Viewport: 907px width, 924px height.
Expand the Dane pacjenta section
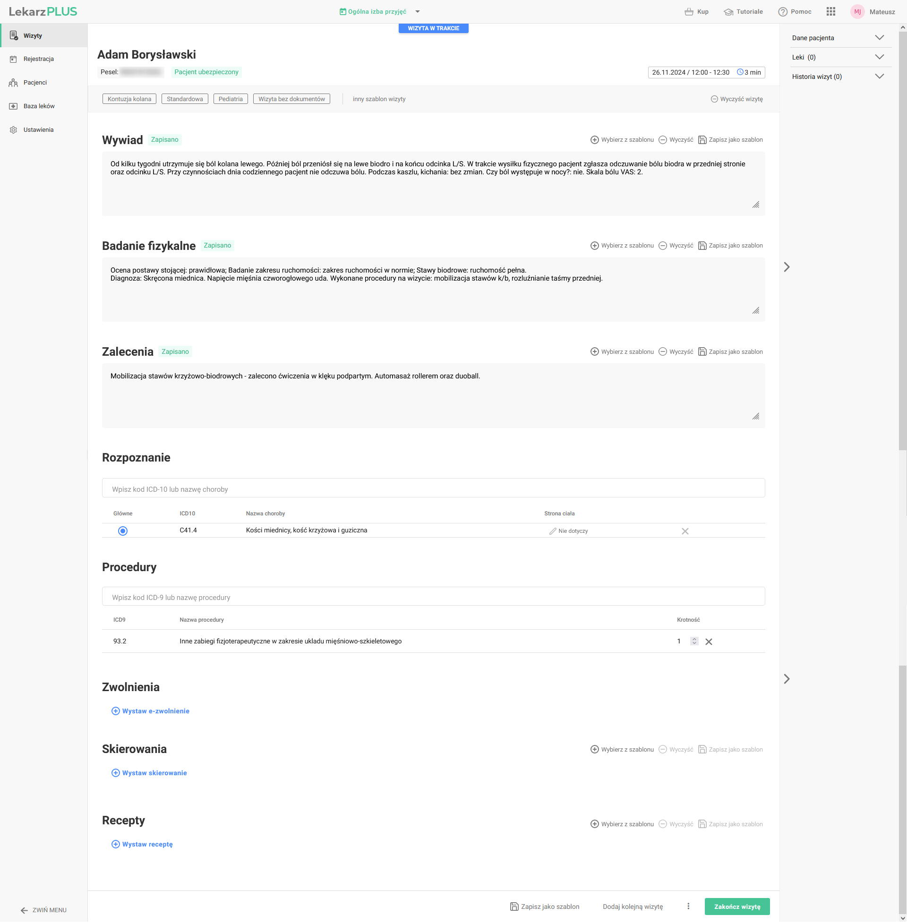(x=880, y=38)
